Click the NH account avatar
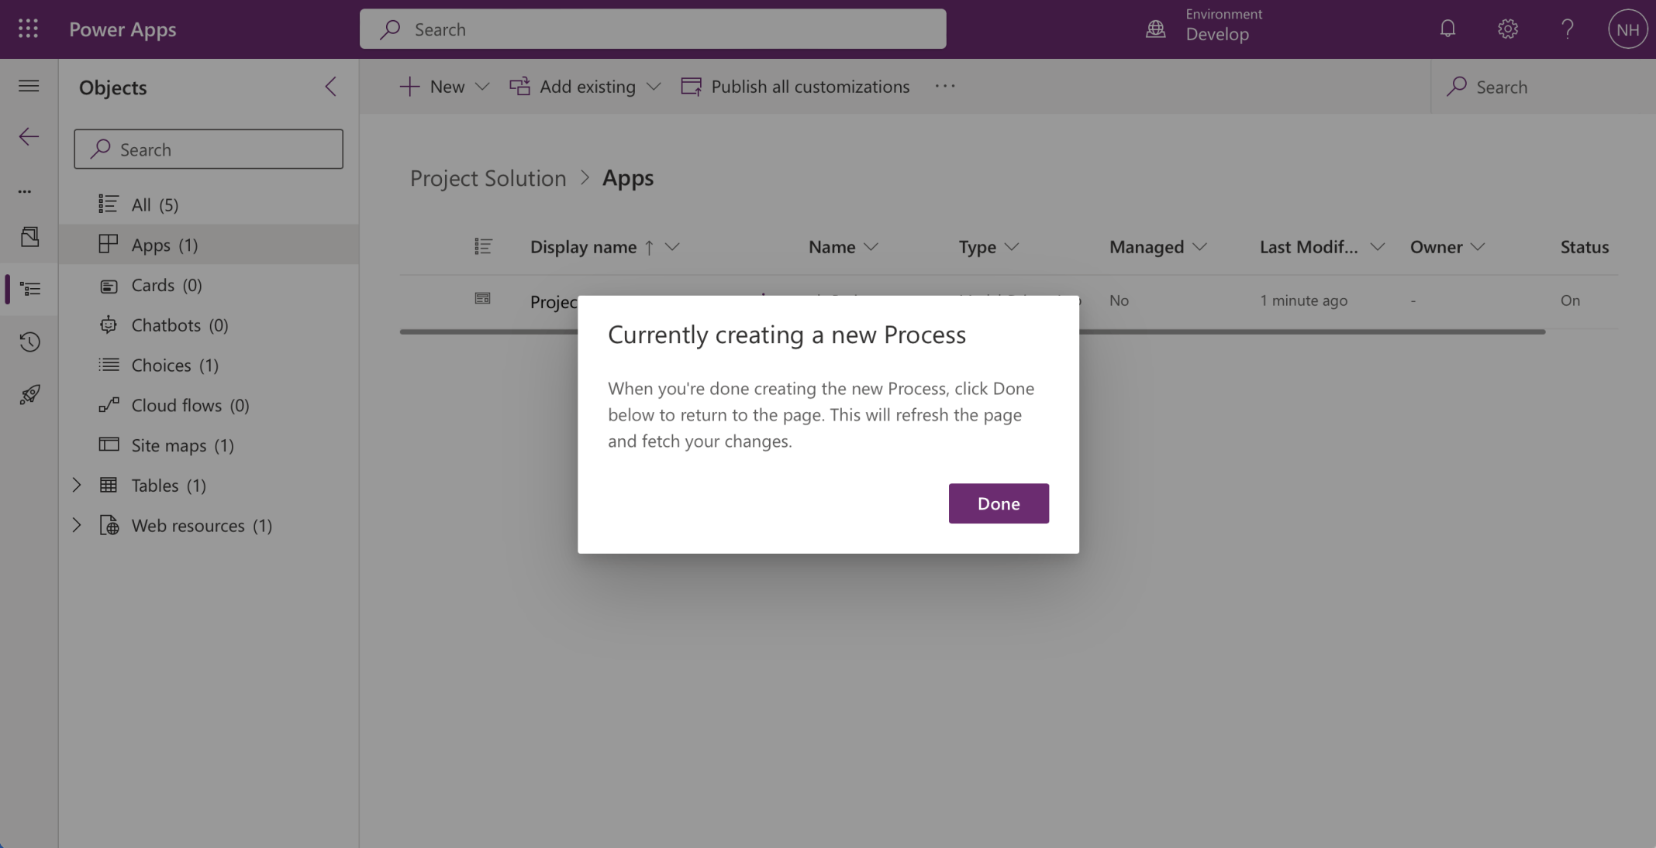 (x=1627, y=29)
